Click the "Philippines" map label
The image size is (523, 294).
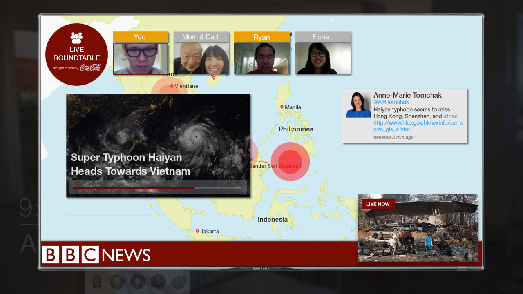tap(296, 129)
